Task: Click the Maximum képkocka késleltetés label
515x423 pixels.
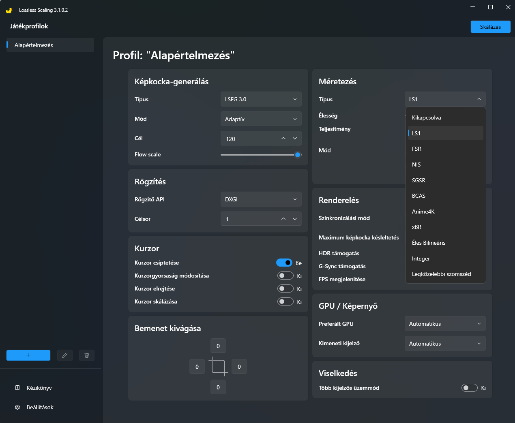Action: (x=359, y=237)
